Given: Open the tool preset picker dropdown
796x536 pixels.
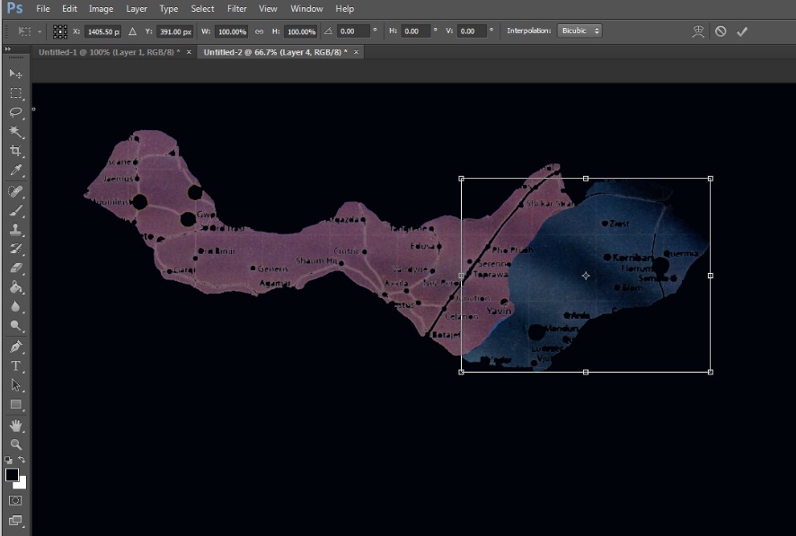Looking at the screenshot, I should point(38,31).
